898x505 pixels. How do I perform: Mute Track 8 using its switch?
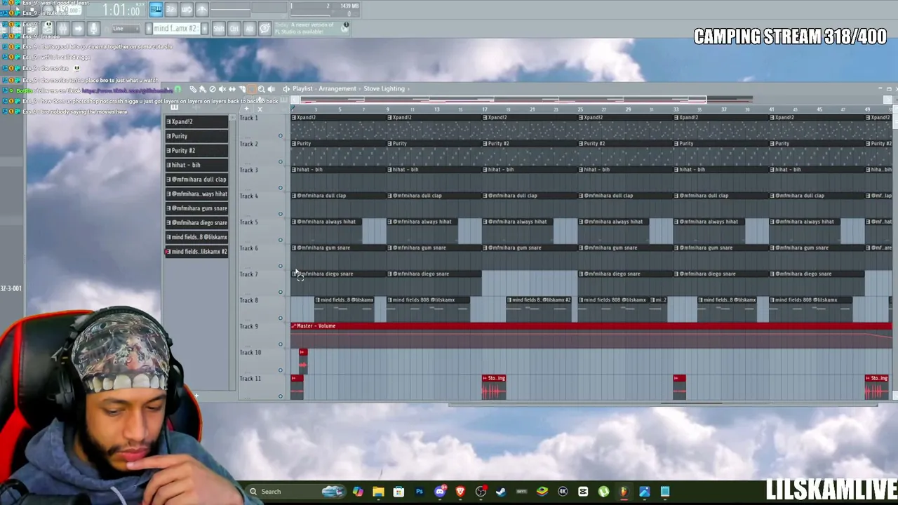[x=281, y=318]
